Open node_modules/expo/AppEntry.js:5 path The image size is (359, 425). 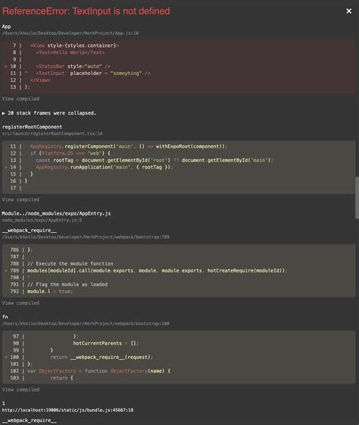click(42, 220)
